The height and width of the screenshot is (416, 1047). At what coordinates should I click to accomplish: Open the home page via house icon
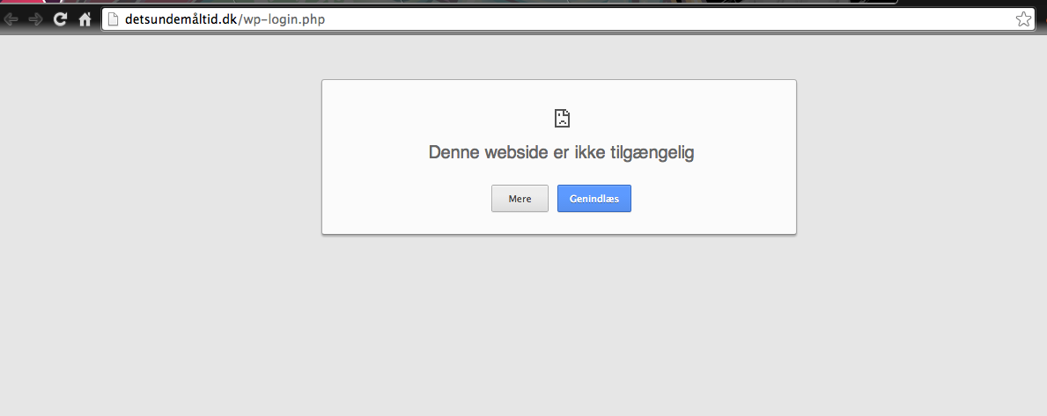click(x=85, y=19)
